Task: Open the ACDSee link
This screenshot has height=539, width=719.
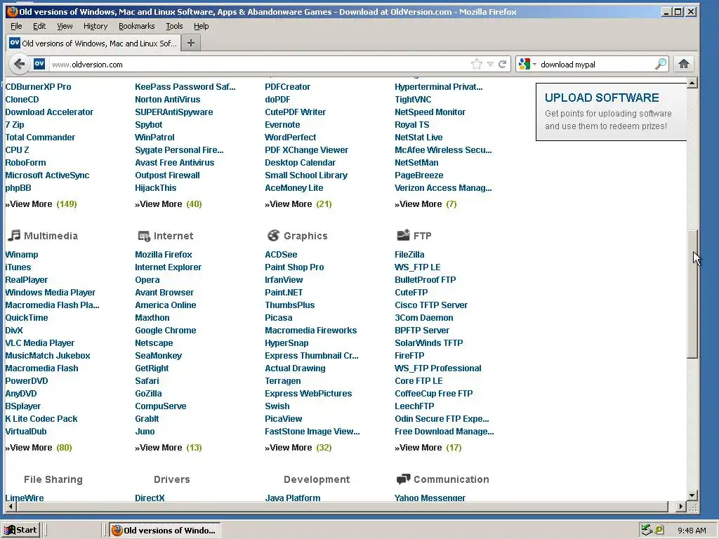Action: click(281, 254)
